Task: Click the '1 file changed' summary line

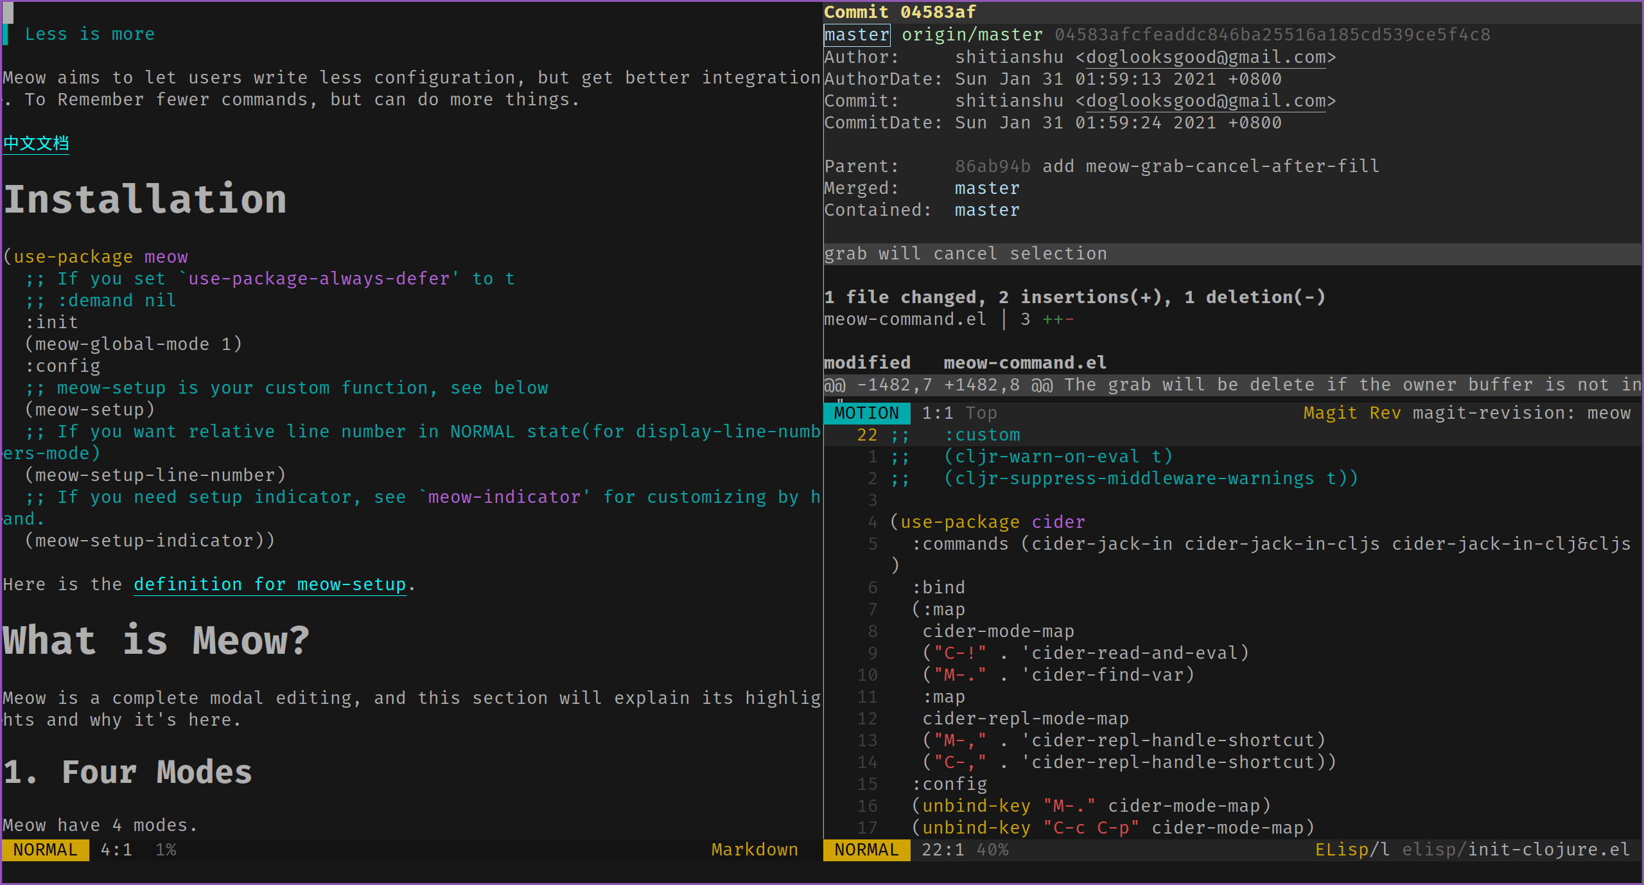Action: (x=1074, y=297)
